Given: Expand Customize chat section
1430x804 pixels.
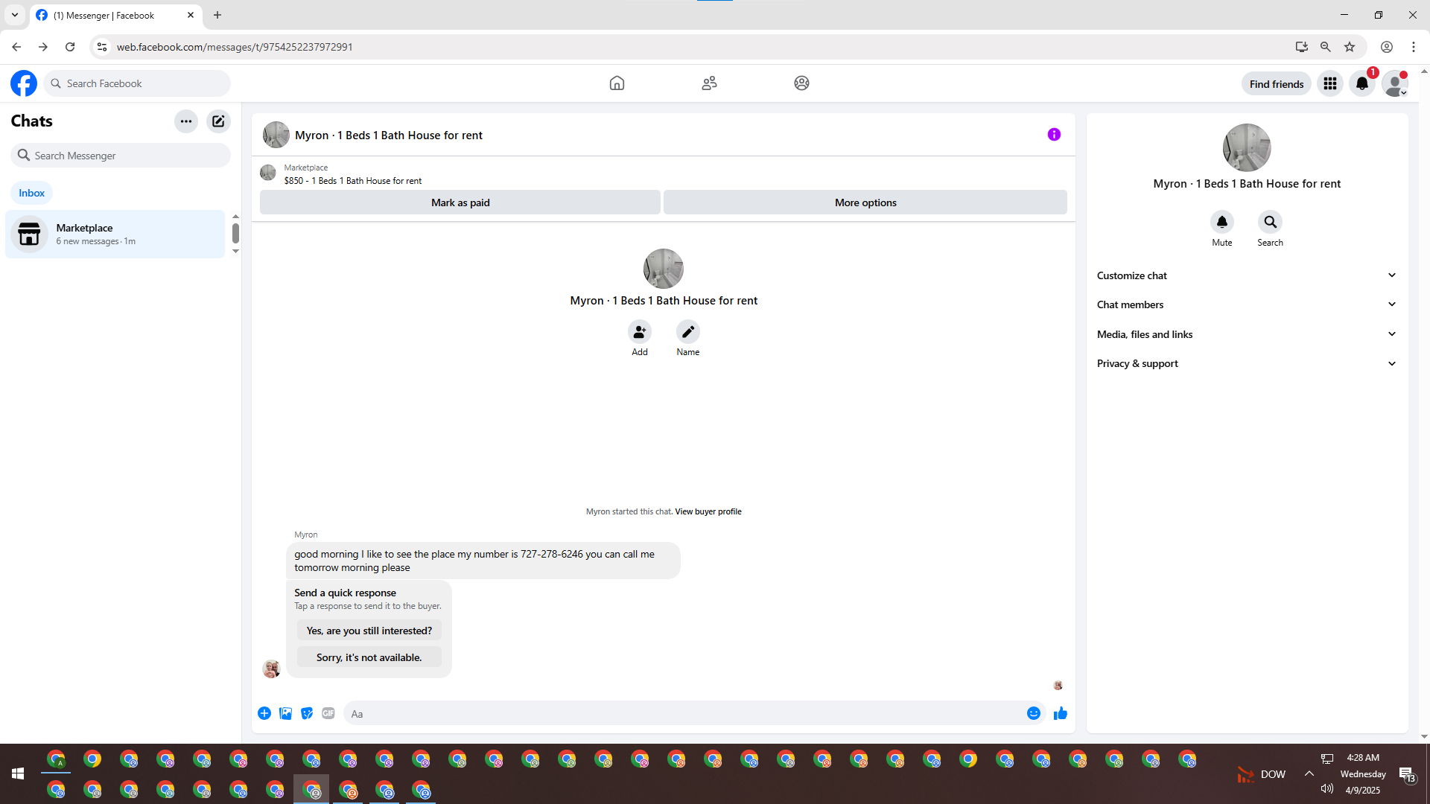Looking at the screenshot, I should [x=1247, y=275].
